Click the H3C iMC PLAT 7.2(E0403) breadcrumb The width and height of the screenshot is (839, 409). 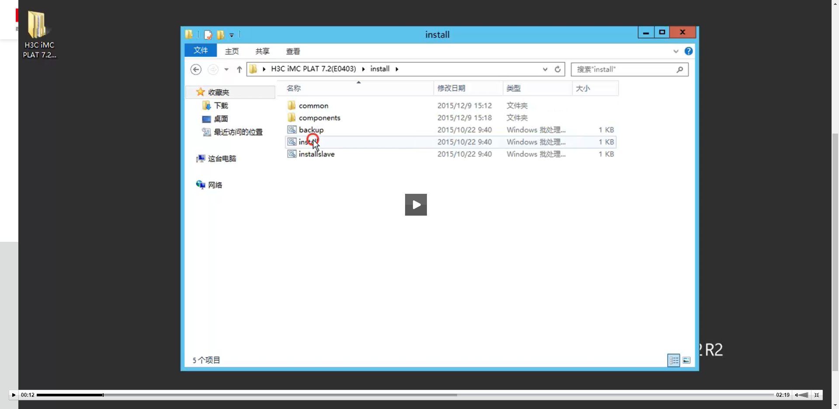tap(313, 69)
